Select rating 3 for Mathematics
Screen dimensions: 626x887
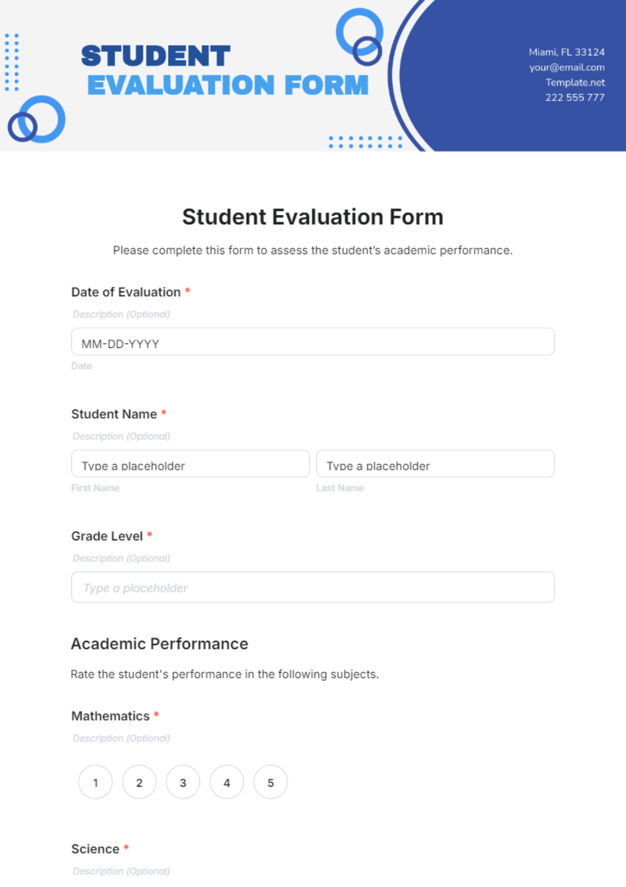coord(183,782)
